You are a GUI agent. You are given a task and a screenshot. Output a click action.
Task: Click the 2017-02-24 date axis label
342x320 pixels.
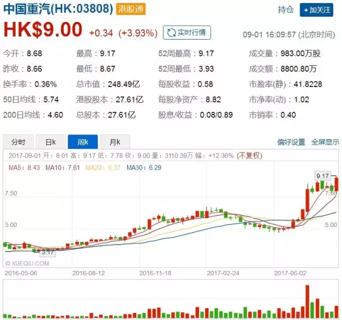pyautogui.click(x=223, y=273)
